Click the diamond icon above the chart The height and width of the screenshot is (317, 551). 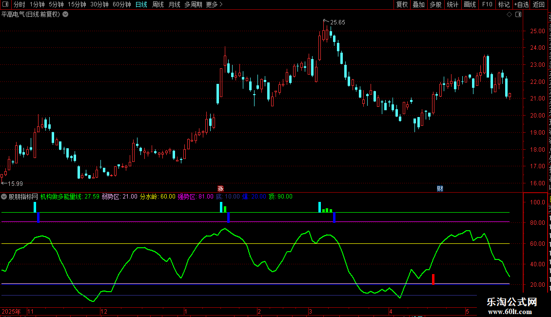509,15
